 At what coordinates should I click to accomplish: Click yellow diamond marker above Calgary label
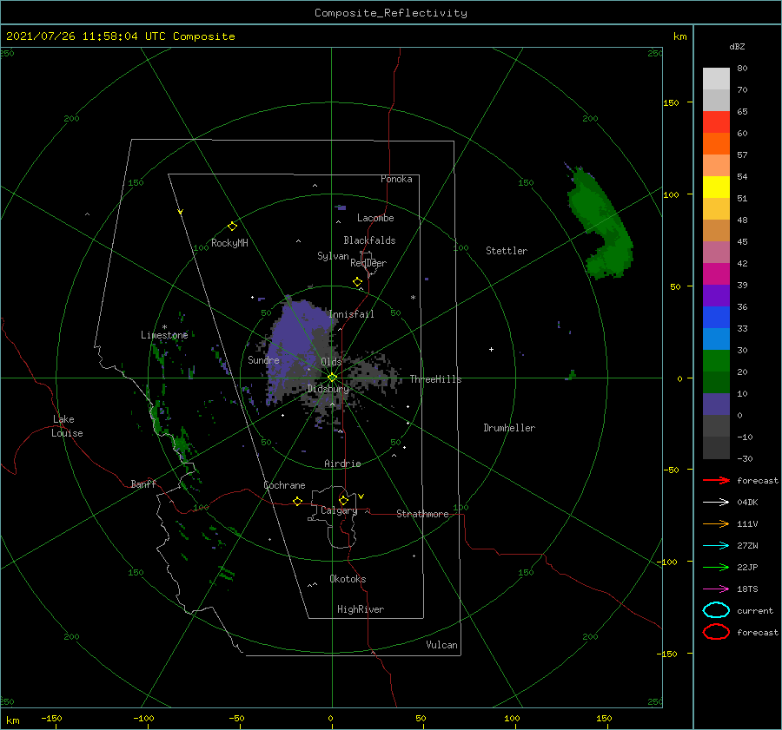[343, 500]
